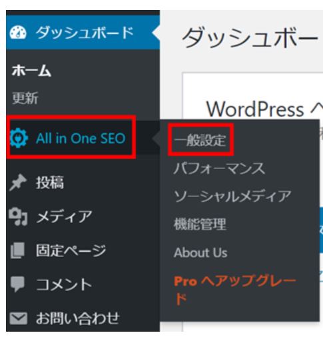The width and height of the screenshot is (323, 347).
Task: Choose 一般設定 in the SEO flyout
Action: (x=200, y=141)
